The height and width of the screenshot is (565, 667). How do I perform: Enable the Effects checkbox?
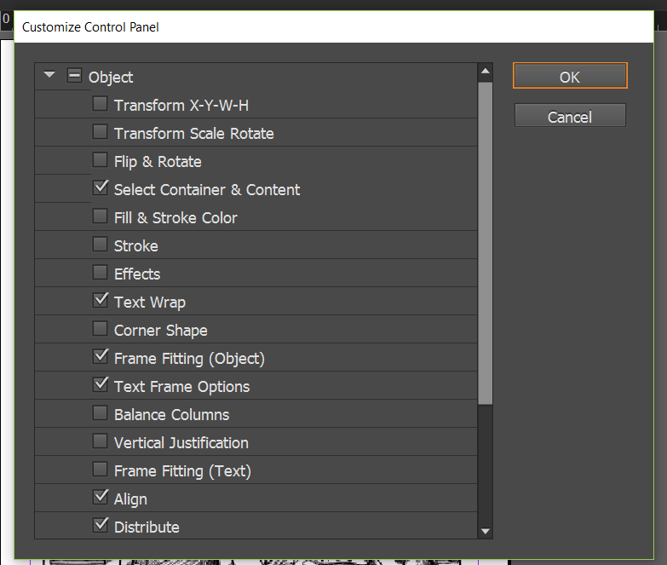click(x=100, y=273)
